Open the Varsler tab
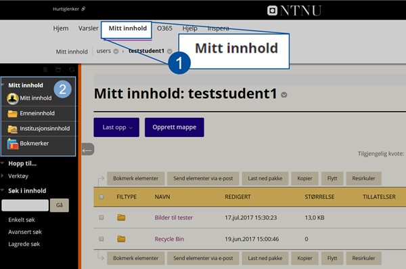 pyautogui.click(x=88, y=28)
